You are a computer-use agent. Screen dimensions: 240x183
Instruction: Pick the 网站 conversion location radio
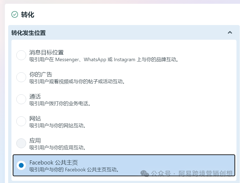[21, 121]
